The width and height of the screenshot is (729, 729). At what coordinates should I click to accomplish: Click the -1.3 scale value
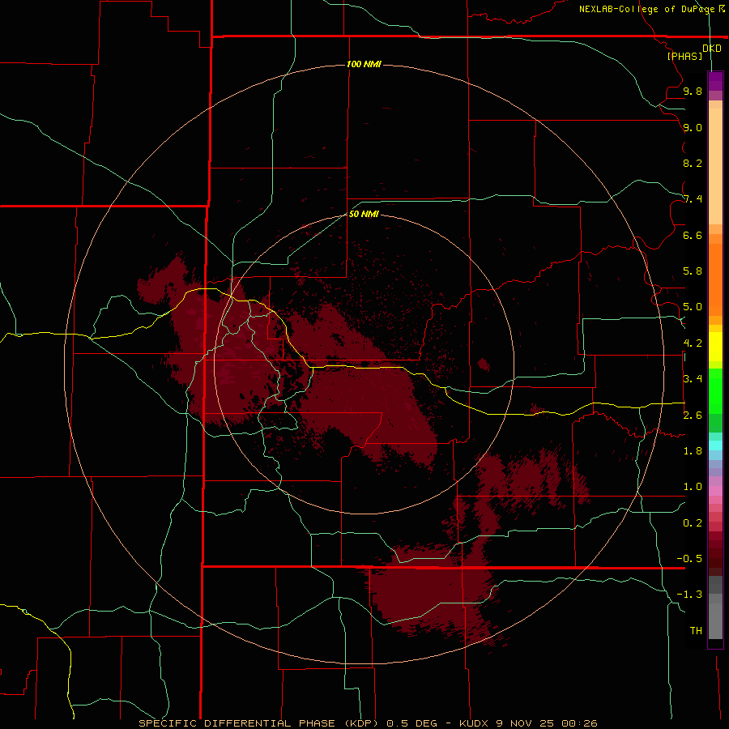[689, 595]
